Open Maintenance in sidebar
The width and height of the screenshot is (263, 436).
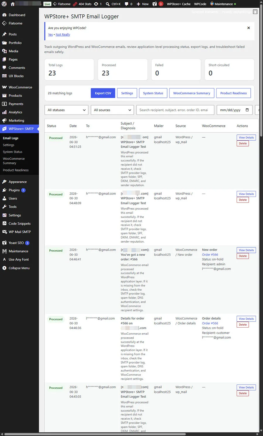coord(18,251)
